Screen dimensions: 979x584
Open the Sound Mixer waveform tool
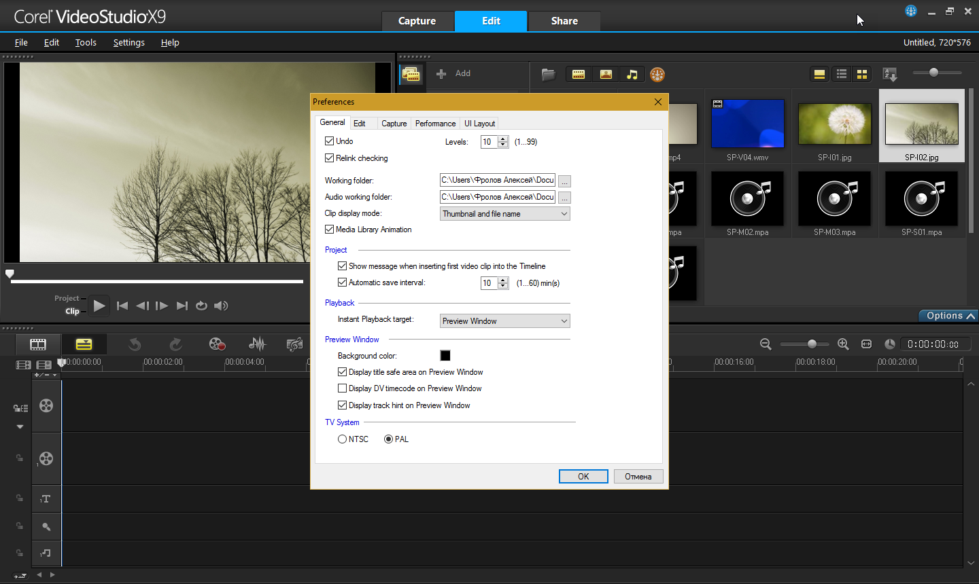(x=257, y=344)
